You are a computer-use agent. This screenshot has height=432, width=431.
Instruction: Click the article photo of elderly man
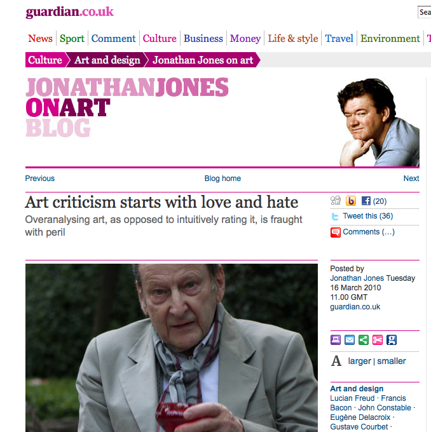172,348
